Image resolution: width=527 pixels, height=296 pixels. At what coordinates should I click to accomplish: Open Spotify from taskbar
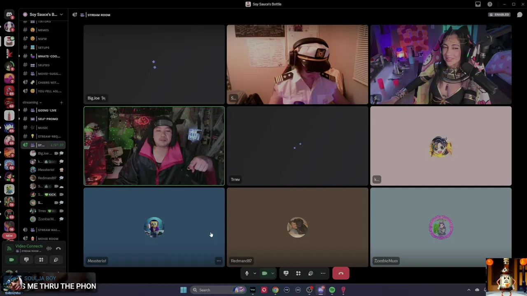pos(332,290)
